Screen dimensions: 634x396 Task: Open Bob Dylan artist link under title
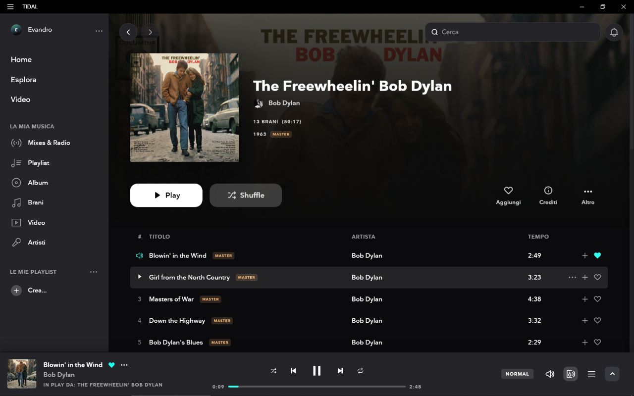(284, 103)
